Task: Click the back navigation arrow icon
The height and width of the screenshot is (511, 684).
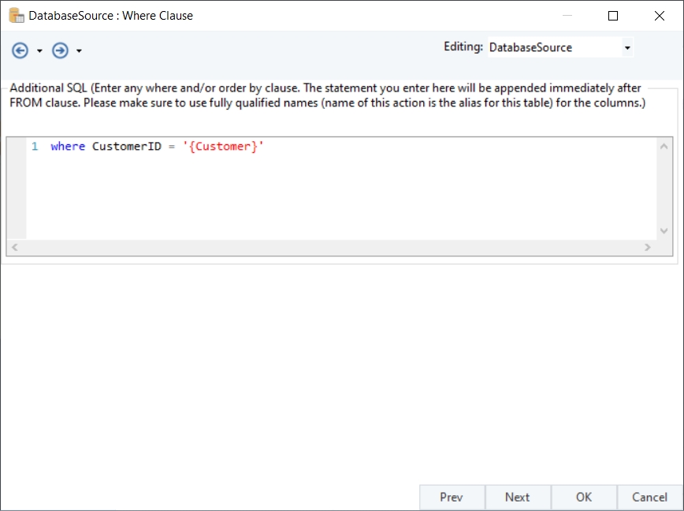Action: (x=20, y=50)
